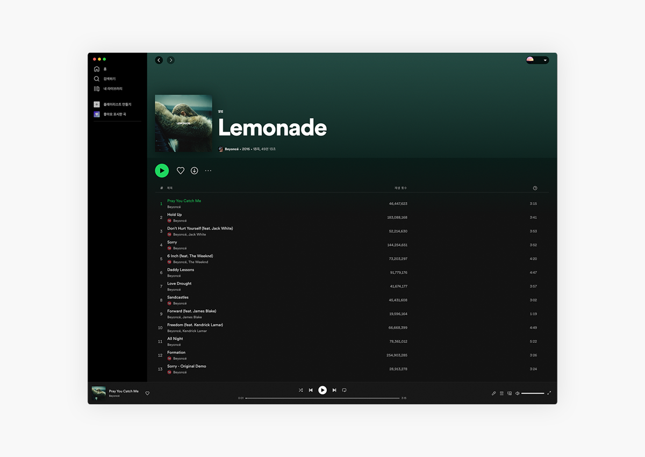Click the playback progress bar
This screenshot has height=457, width=645.
click(322, 398)
